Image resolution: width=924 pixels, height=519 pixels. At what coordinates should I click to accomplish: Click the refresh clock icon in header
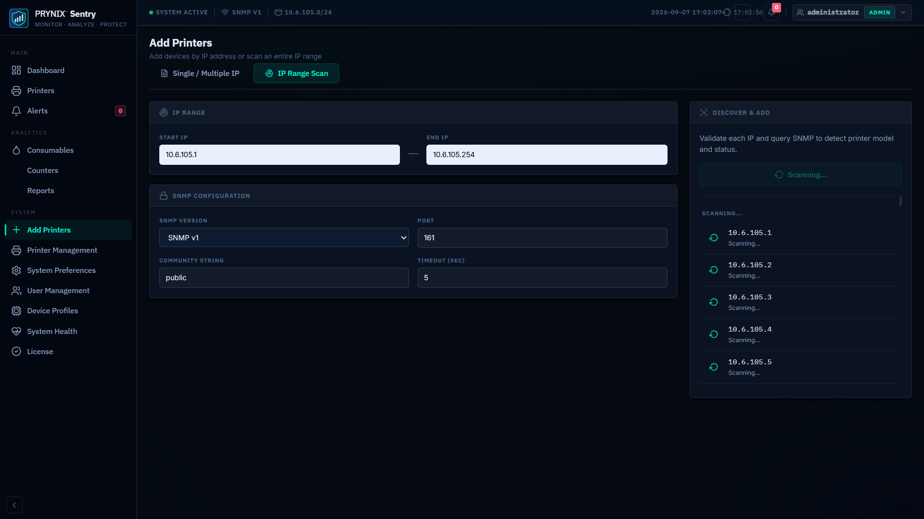(x=727, y=12)
